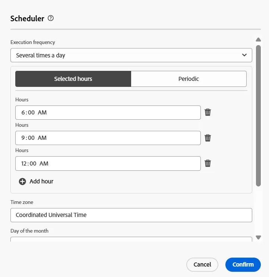Edit the 9:00 AM hours field
Viewport: 269px width, 277px height.
tap(108, 138)
